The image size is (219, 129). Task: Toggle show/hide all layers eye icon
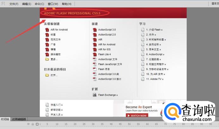(28, 124)
